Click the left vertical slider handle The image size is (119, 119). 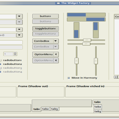click(x=76, y=61)
